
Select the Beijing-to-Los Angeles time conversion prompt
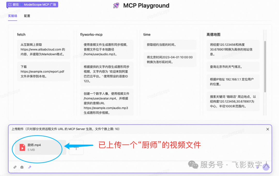click(170, 60)
